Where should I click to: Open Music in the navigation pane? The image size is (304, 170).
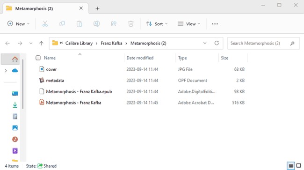pos(15,139)
